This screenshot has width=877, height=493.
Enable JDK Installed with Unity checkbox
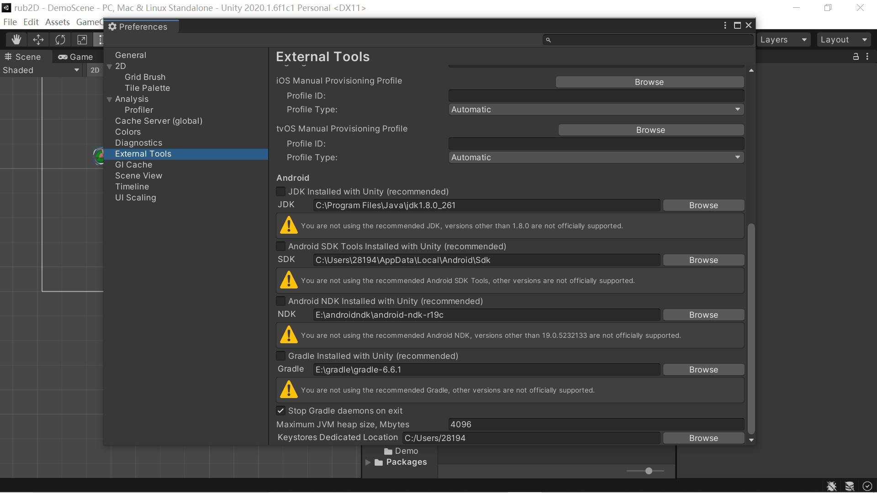tap(281, 191)
